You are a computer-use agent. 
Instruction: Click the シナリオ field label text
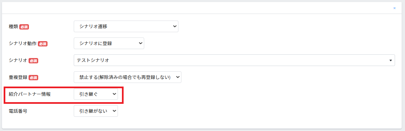[x=18, y=61]
